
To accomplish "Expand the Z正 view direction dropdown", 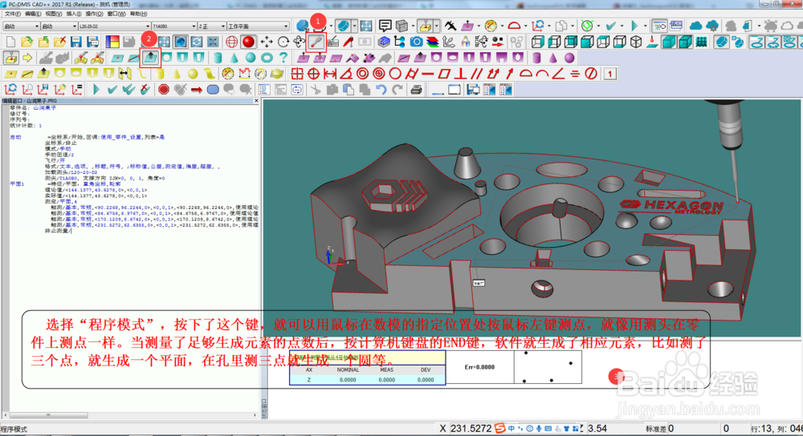I will [222, 26].
